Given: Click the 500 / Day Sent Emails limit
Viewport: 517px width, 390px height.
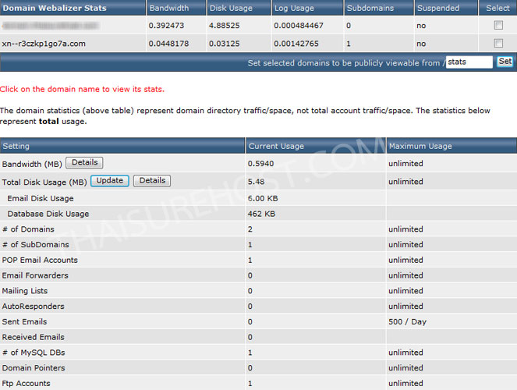Looking at the screenshot, I should coord(407,321).
